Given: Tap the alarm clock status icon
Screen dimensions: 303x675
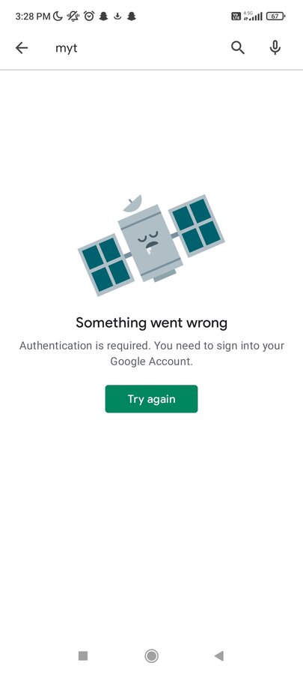Looking at the screenshot, I should tap(89, 16).
